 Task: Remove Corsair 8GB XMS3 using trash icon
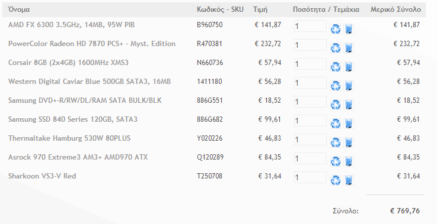point(349,67)
